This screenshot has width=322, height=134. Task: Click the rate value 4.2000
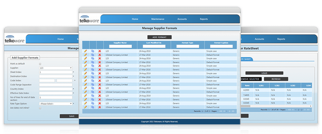pos(246,90)
